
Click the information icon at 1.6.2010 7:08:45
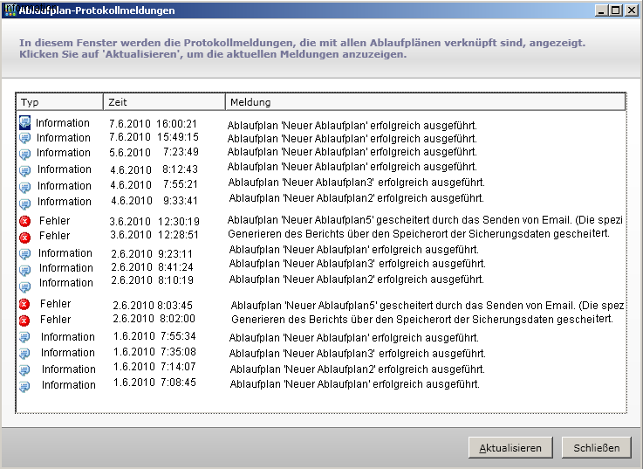(x=24, y=386)
